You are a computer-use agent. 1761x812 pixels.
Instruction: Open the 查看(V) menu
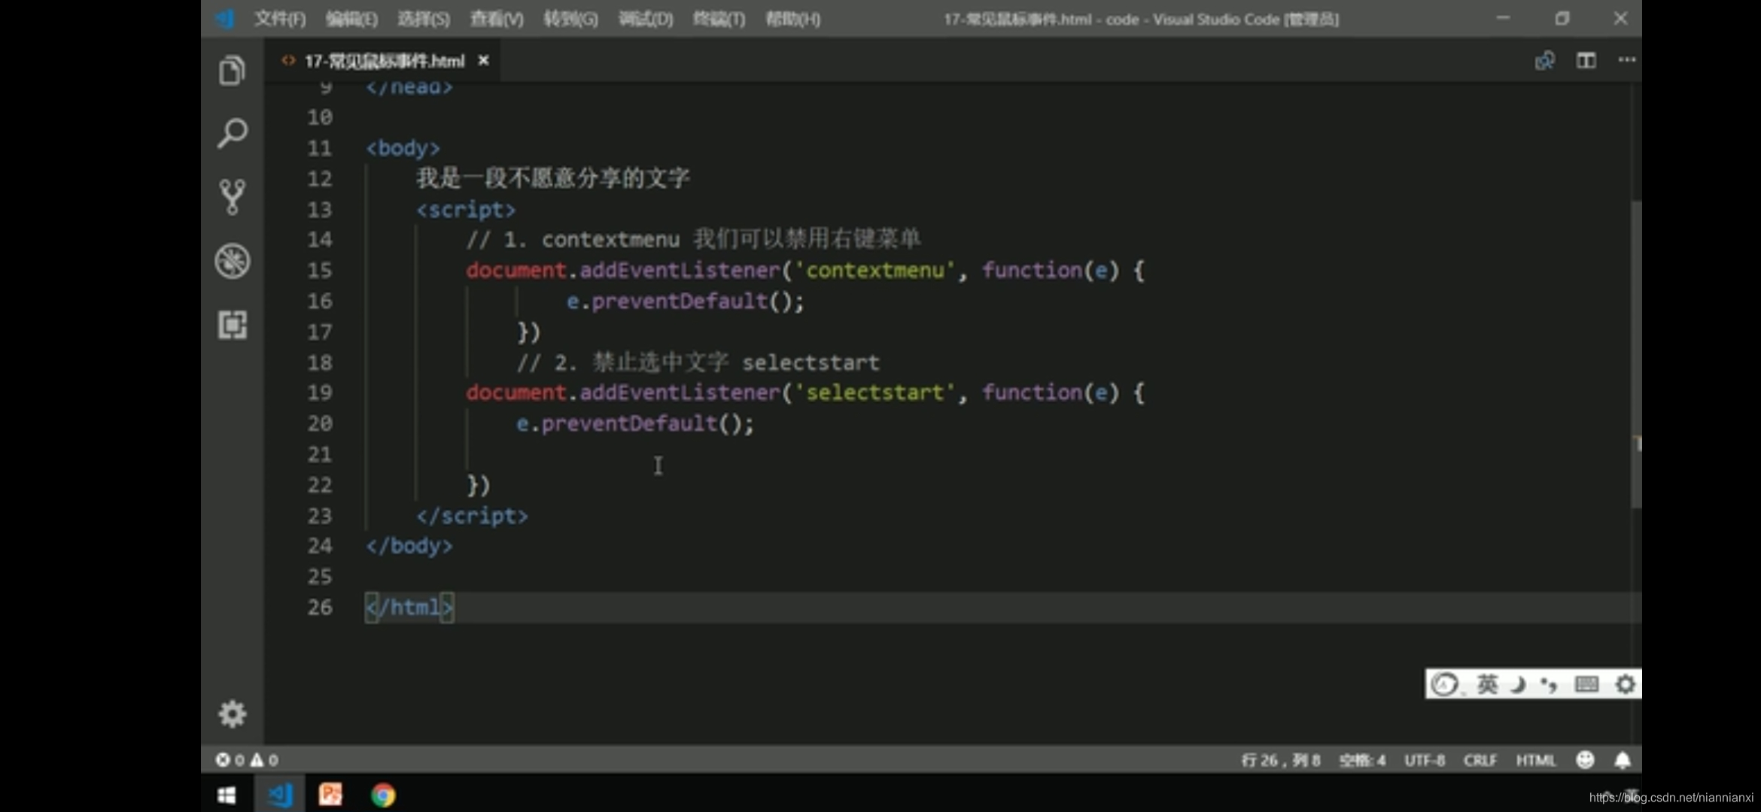(497, 19)
